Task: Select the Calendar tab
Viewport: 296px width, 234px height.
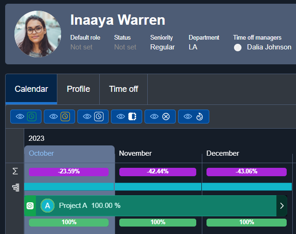Action: click(31, 89)
